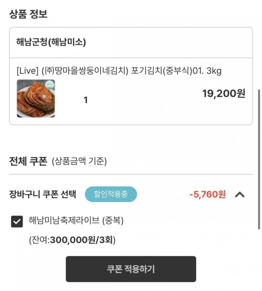Viewport: 262px width, 291px height.
Task: Click the -5,760원 discount amount
Action: (x=207, y=194)
